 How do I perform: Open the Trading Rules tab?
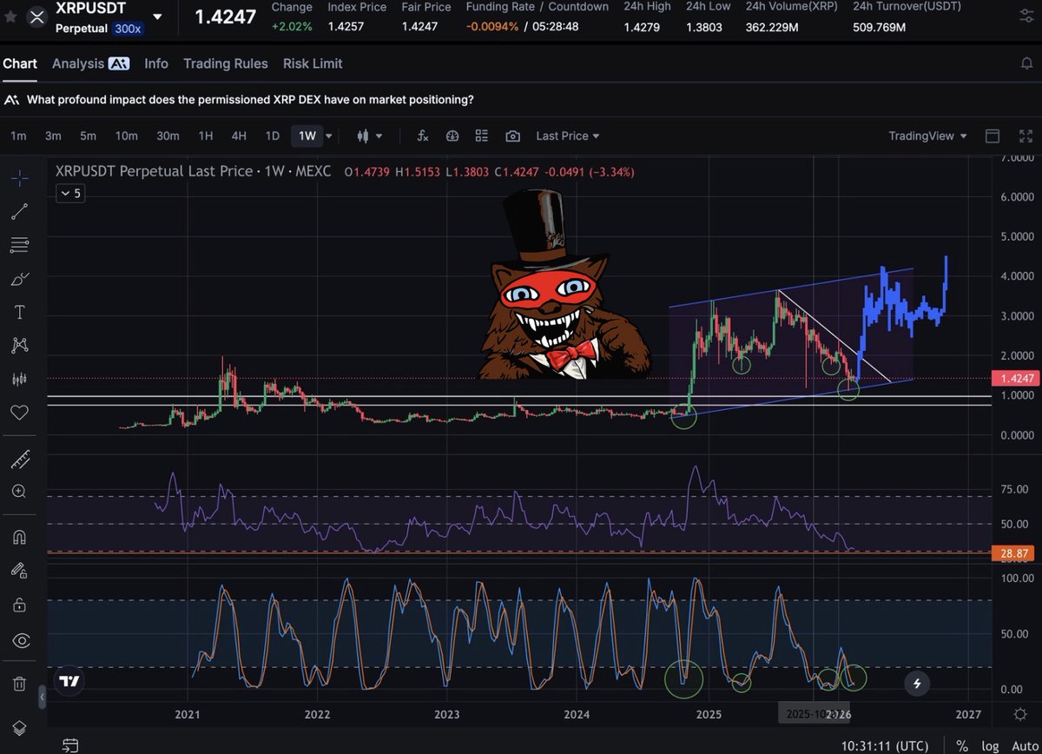tap(226, 63)
